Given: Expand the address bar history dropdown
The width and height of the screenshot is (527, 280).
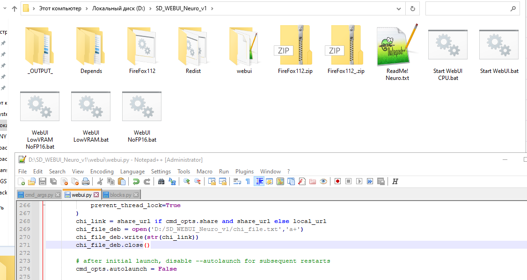Looking at the screenshot, I should pos(398,8).
